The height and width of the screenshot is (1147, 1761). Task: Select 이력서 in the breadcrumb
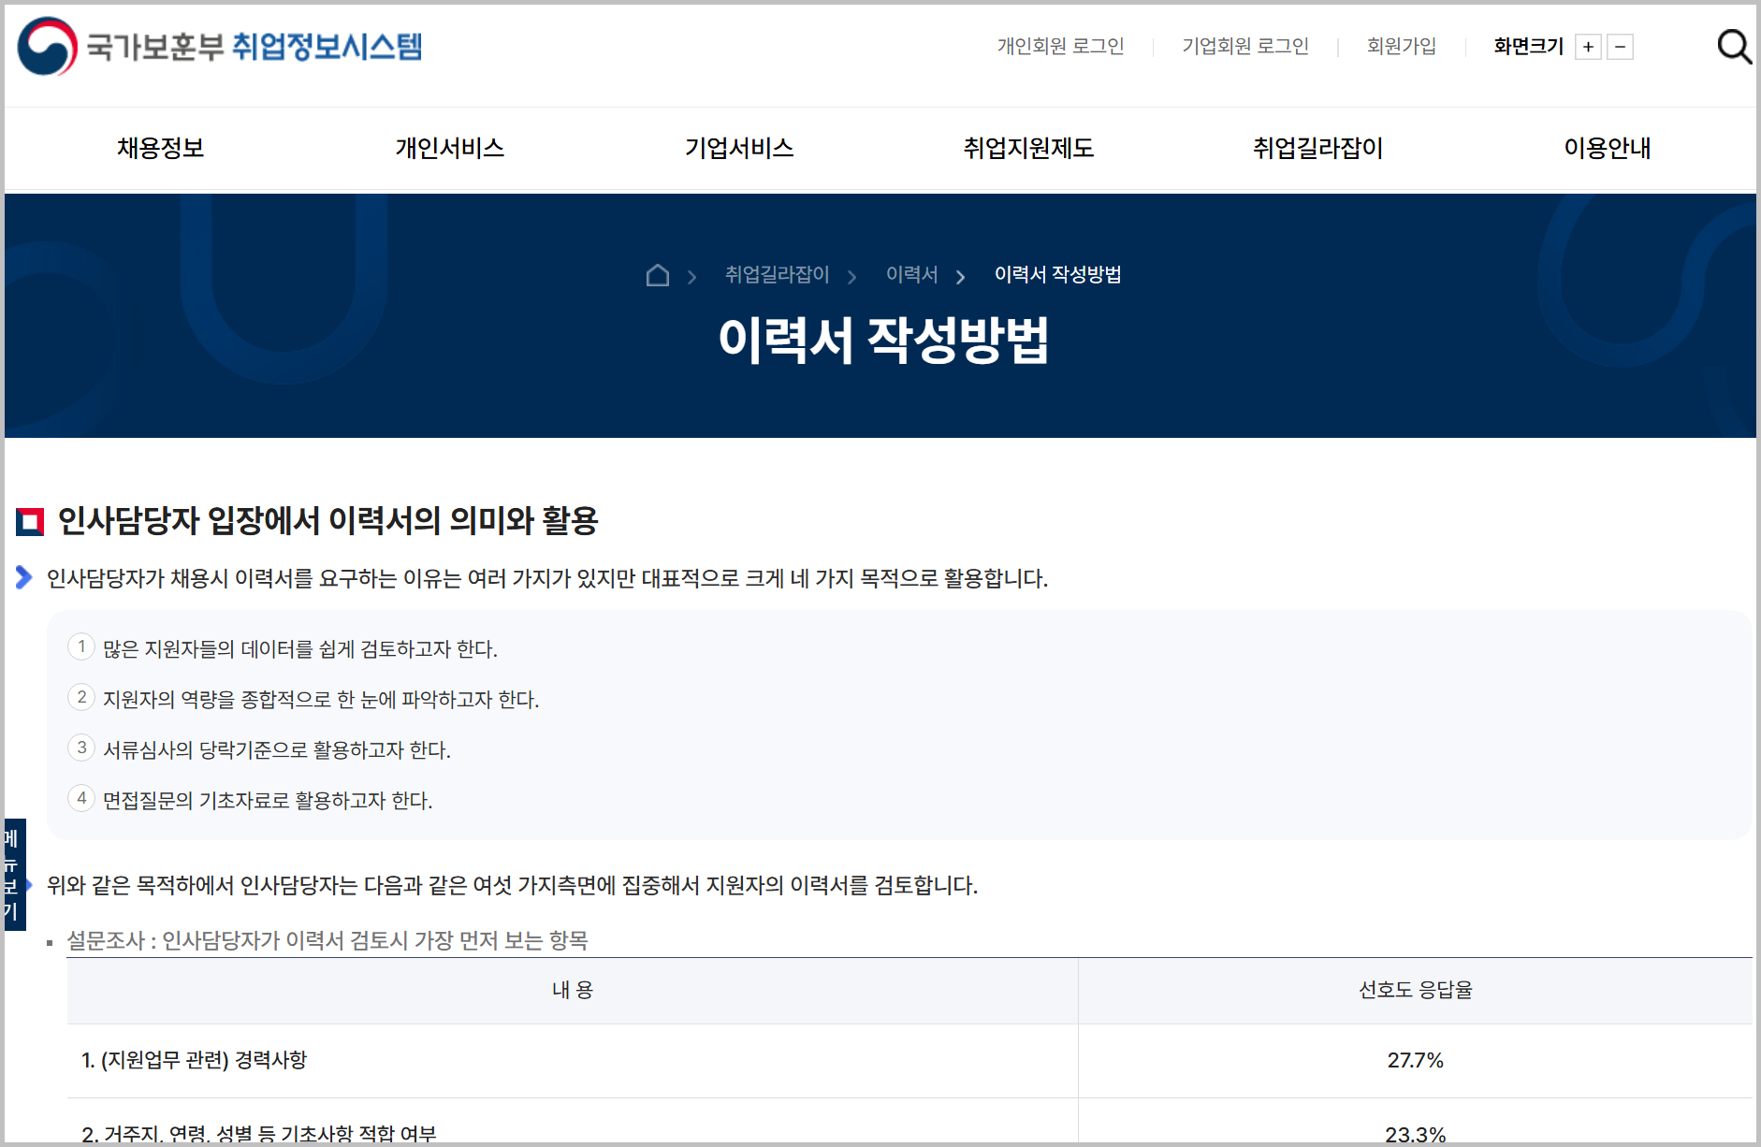[x=912, y=275]
